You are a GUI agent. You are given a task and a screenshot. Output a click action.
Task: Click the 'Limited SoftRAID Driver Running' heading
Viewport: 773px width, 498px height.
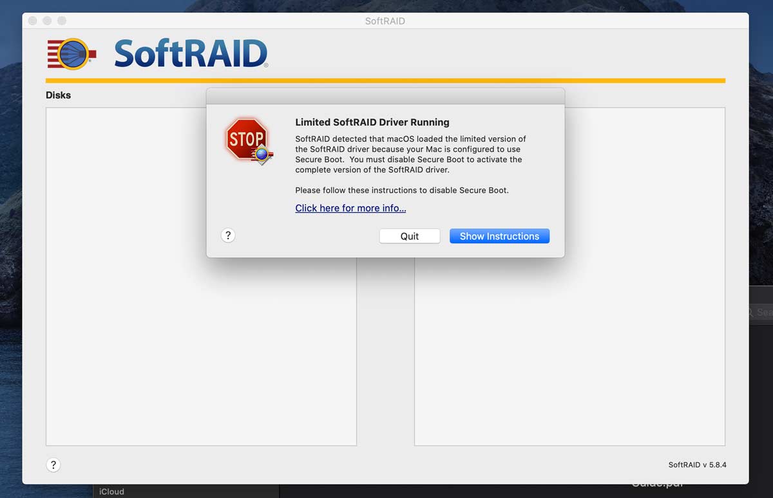coord(372,122)
